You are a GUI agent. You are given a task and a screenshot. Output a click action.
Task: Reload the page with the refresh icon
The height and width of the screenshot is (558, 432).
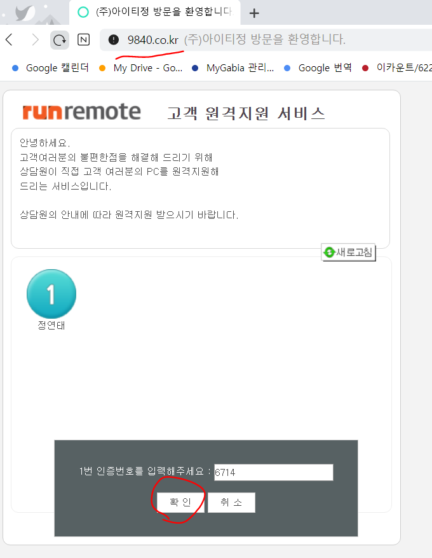tap(60, 40)
